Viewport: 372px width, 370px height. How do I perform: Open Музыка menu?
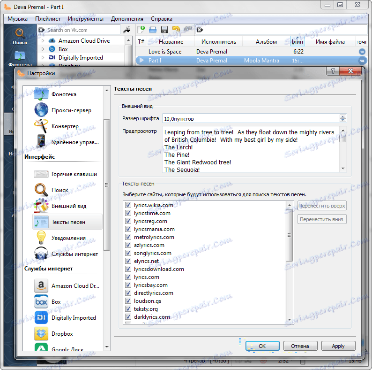point(17,19)
